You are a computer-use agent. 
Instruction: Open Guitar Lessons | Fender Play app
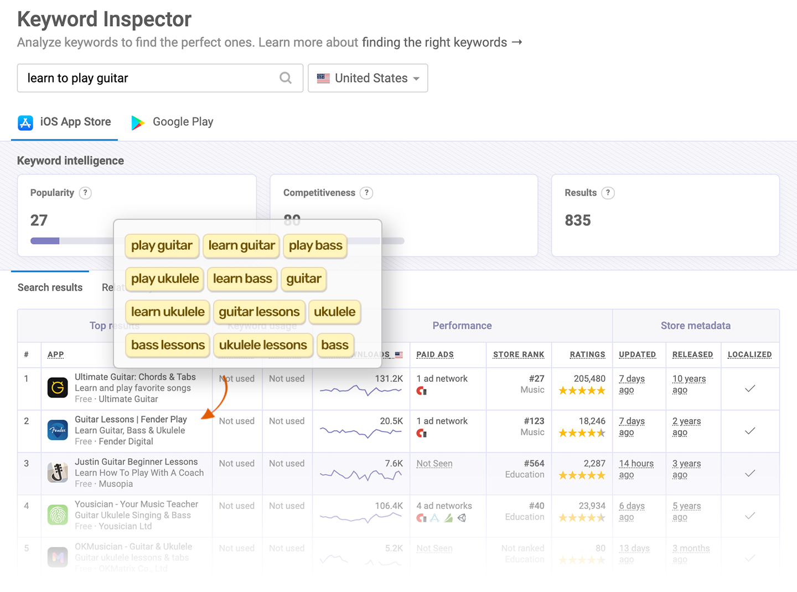[x=131, y=419]
